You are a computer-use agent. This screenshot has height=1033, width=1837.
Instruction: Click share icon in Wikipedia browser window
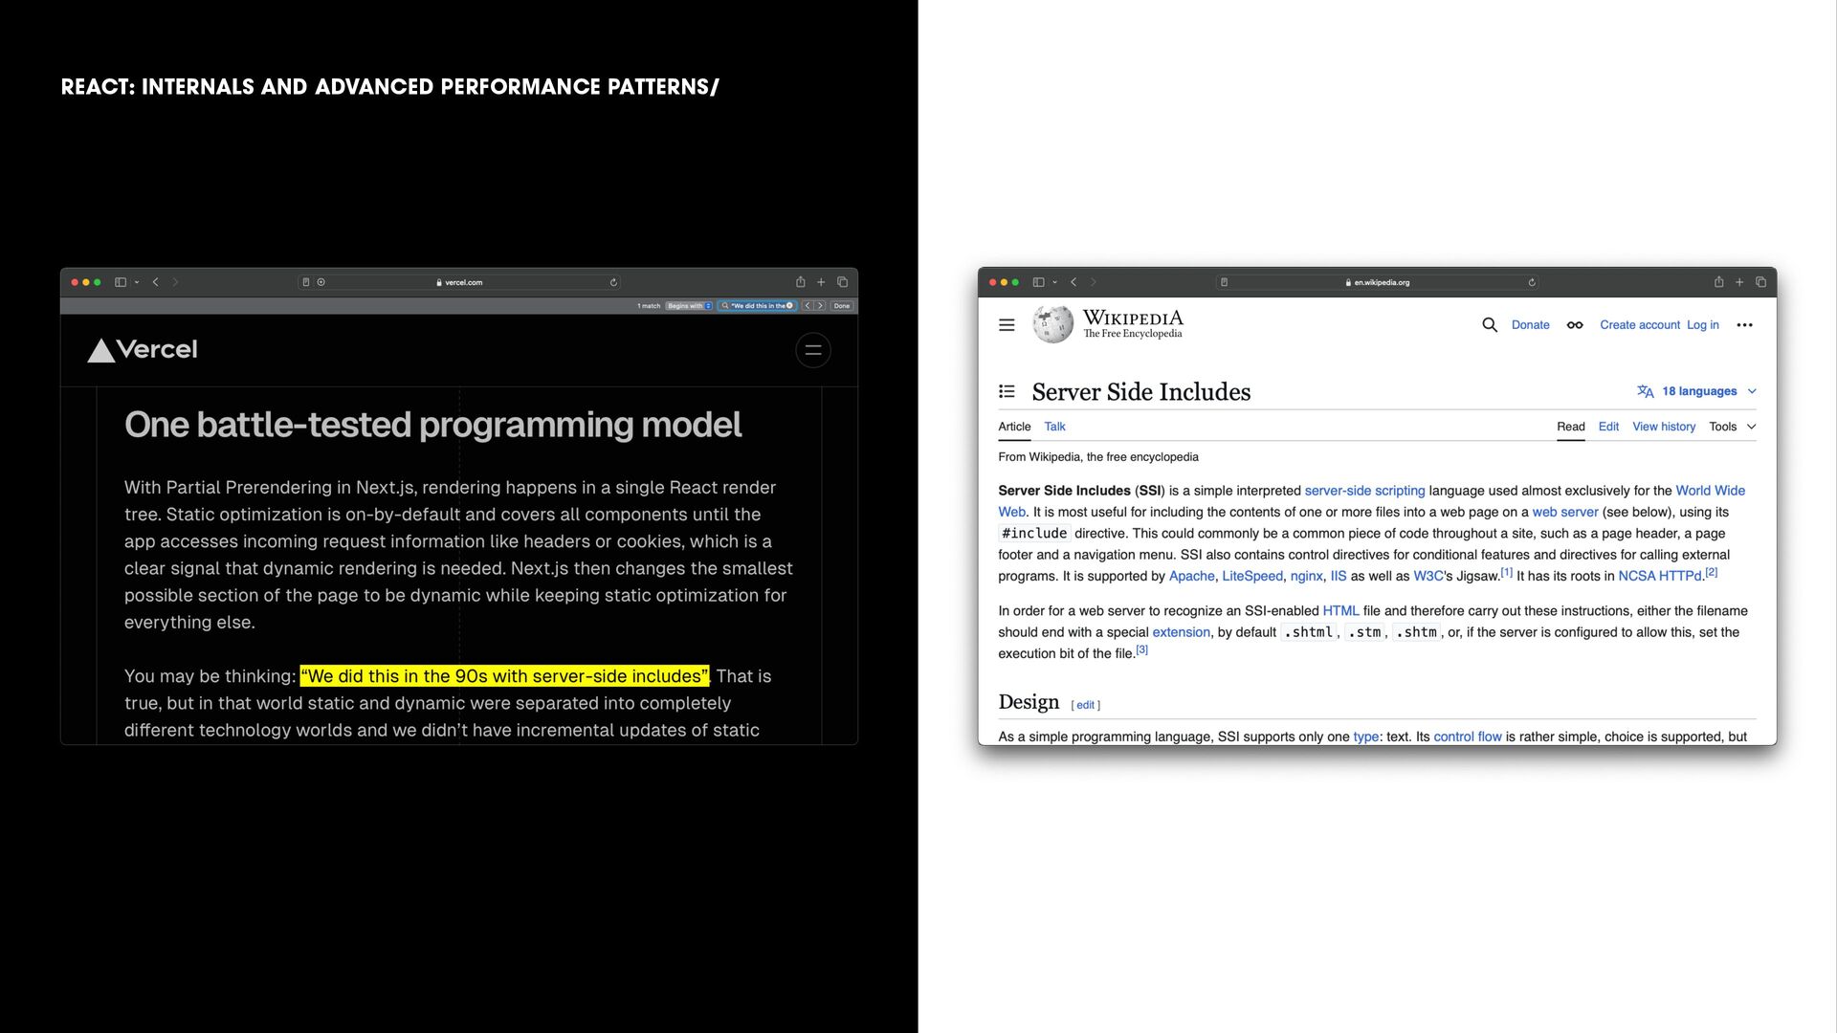(1718, 282)
